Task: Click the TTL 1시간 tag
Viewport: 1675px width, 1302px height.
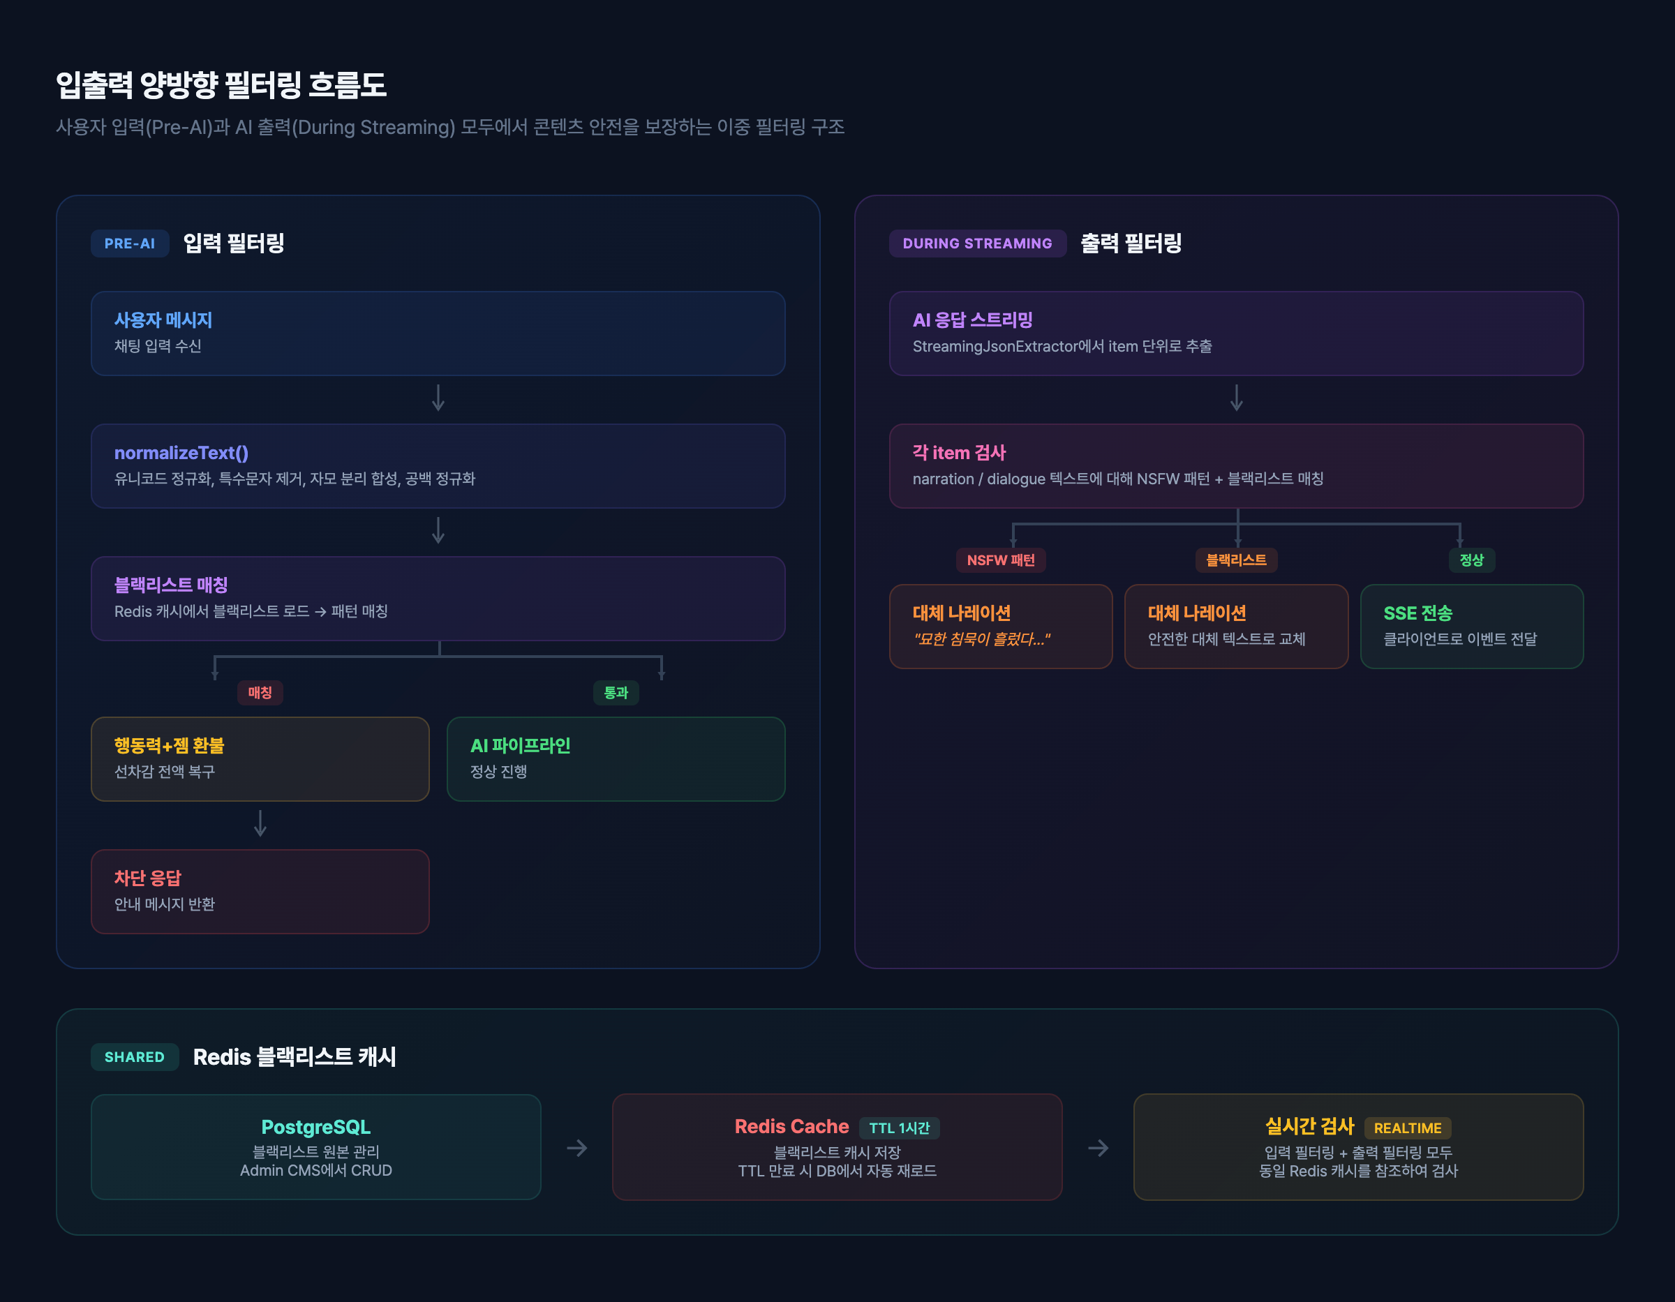Action: (899, 1128)
